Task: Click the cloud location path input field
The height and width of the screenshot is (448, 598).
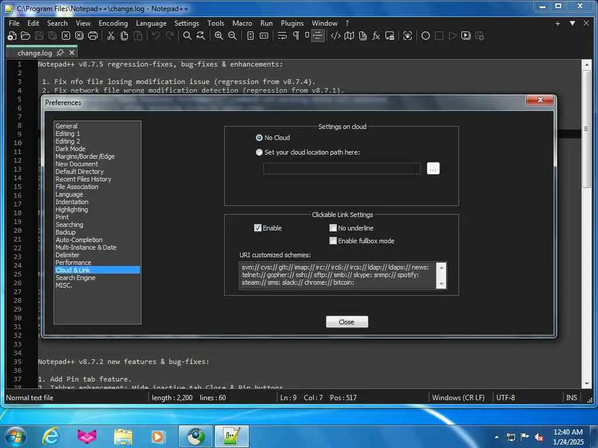Action: pos(342,169)
